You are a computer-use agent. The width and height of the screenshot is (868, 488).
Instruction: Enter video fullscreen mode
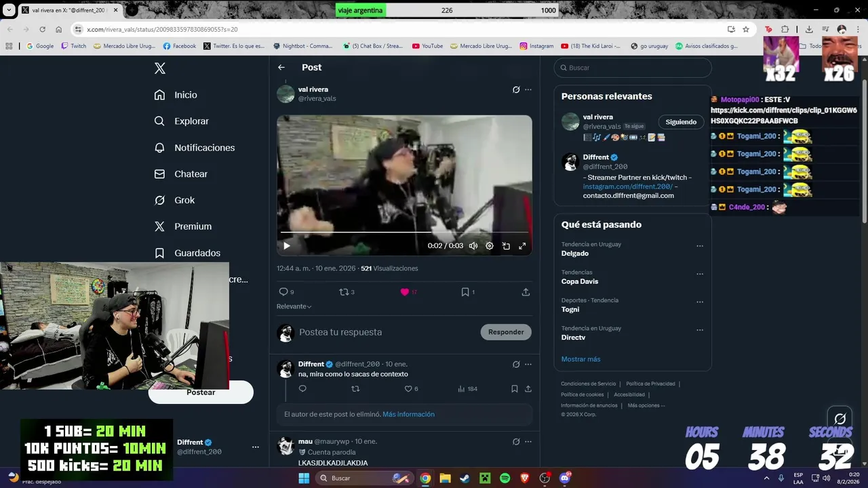tap(522, 246)
